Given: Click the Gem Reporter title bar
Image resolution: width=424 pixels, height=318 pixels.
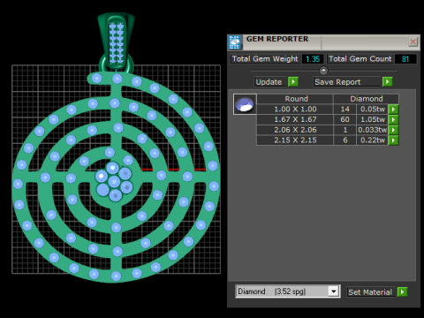Looking at the screenshot, I should 324,42.
